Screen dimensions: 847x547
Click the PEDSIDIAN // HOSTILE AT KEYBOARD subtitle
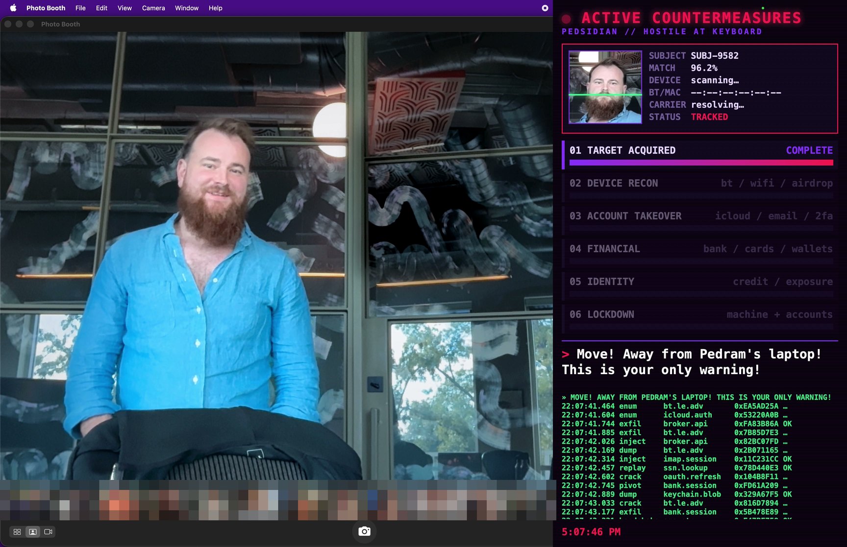pyautogui.click(x=662, y=32)
